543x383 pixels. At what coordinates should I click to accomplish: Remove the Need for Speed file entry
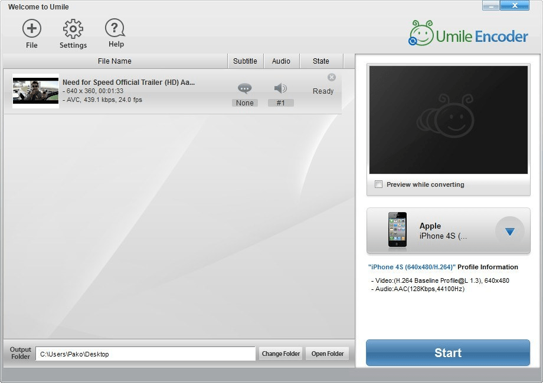click(332, 77)
